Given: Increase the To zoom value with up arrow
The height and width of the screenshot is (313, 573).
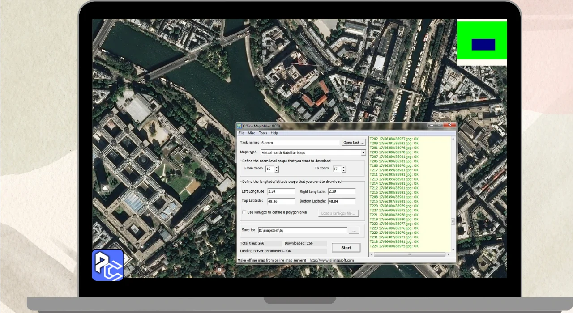Looking at the screenshot, I should (x=344, y=167).
